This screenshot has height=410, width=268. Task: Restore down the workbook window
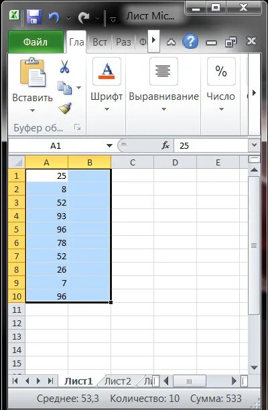click(231, 42)
